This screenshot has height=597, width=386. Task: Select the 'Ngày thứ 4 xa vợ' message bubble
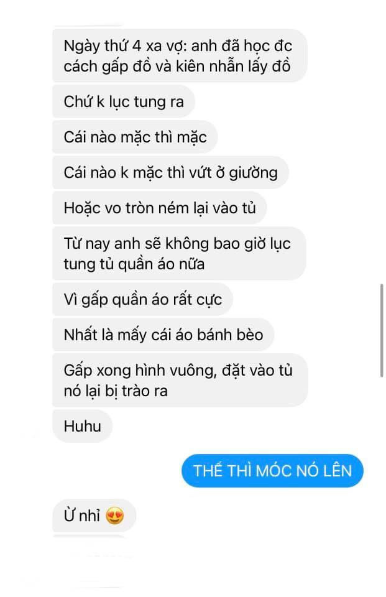coord(180,55)
